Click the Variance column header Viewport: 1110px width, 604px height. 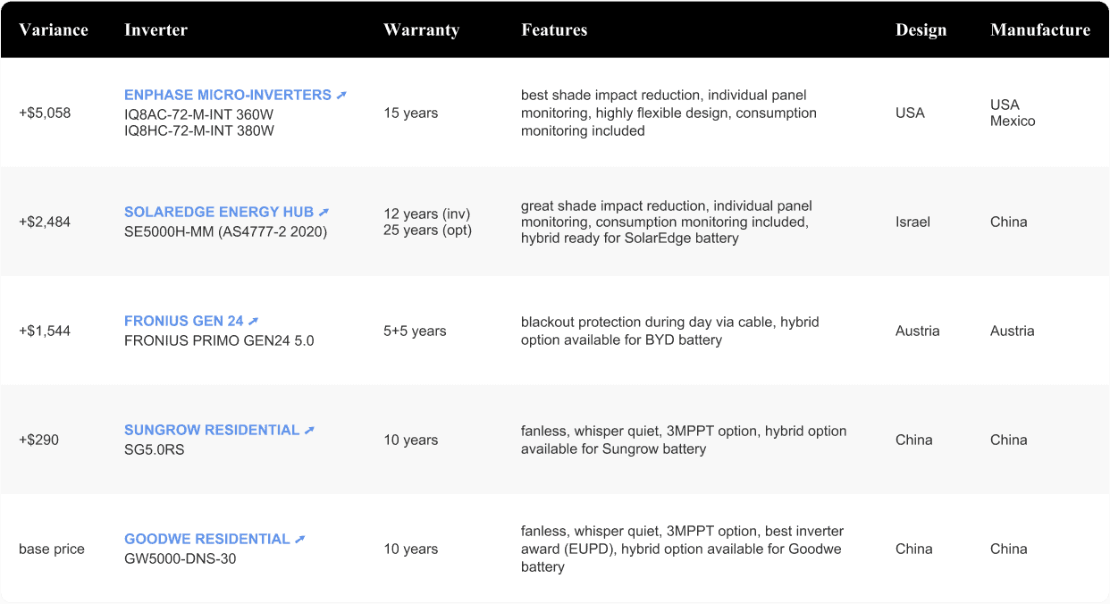pyautogui.click(x=54, y=29)
